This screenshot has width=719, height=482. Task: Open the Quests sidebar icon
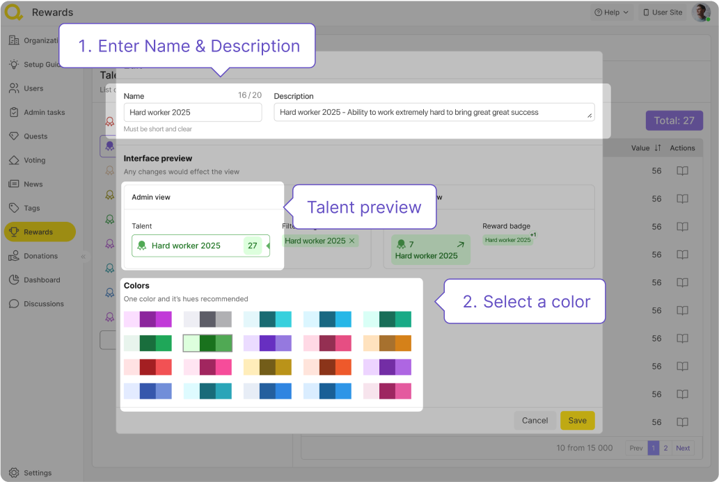tap(14, 136)
